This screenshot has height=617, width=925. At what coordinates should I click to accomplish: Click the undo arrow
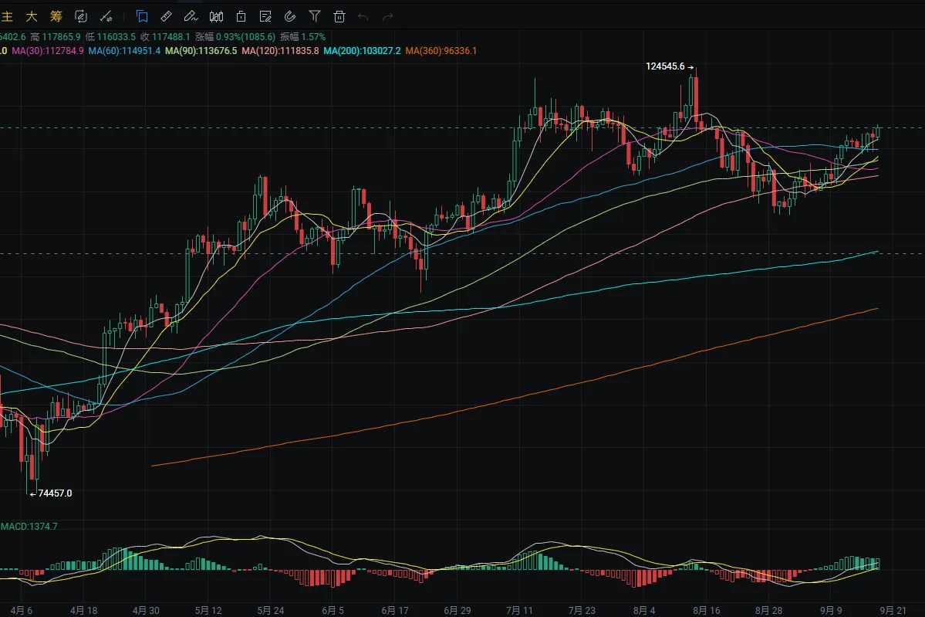363,15
